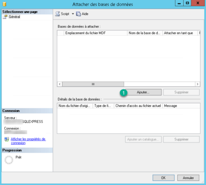
Task: Open 'Afficher les propriétés de connexion' link
Action: (x=28, y=141)
